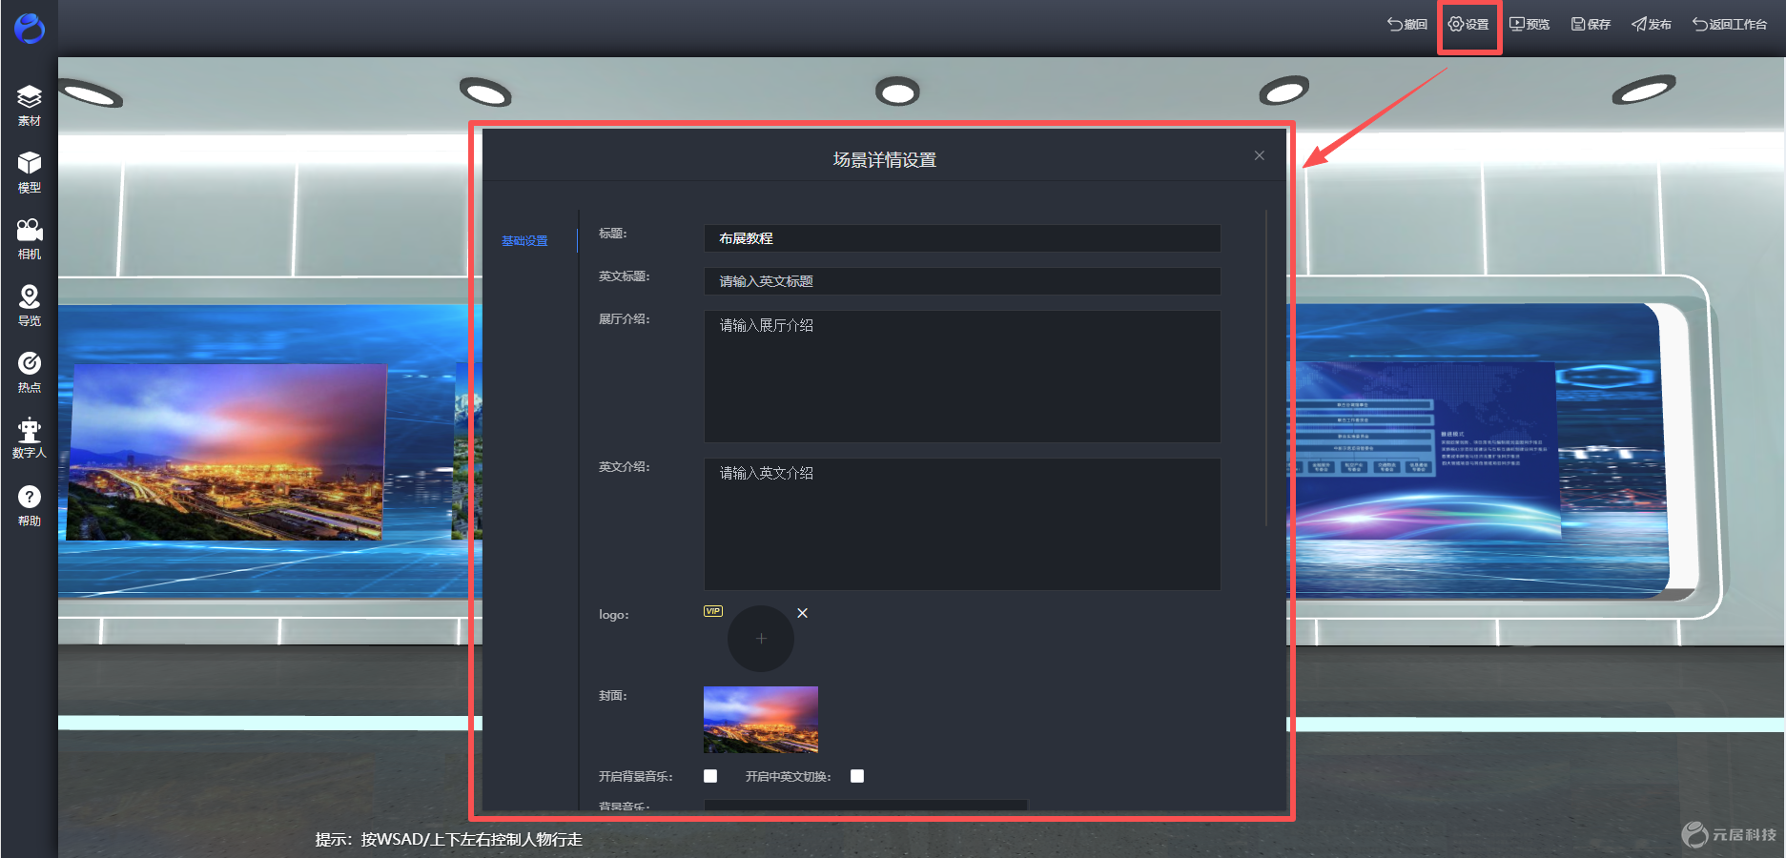Enable the 开启背景音乐 checkbox

[x=710, y=776]
